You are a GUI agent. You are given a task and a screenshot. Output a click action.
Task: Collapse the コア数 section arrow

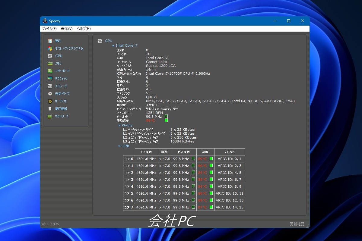point(119,146)
